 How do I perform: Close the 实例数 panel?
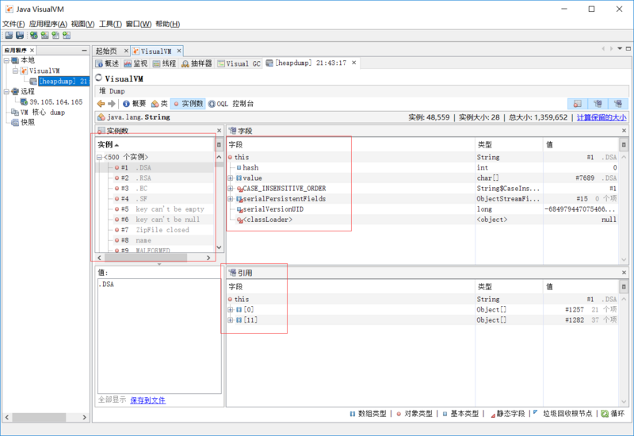[220, 131]
